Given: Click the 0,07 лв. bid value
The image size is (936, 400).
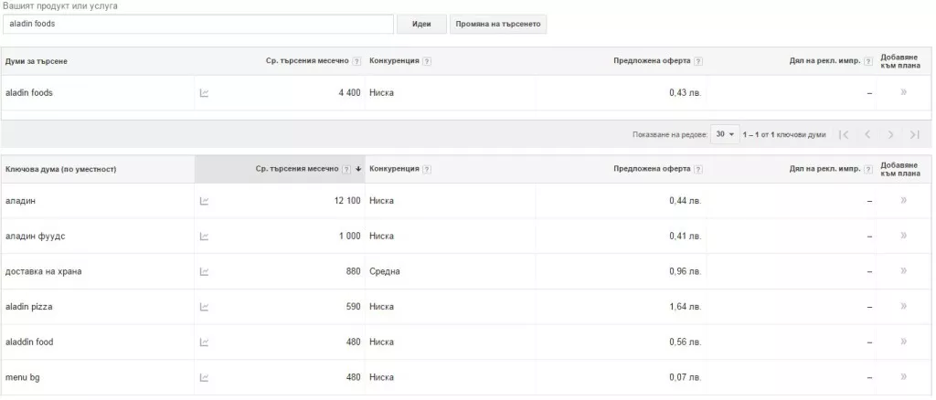Looking at the screenshot, I should coord(686,377).
